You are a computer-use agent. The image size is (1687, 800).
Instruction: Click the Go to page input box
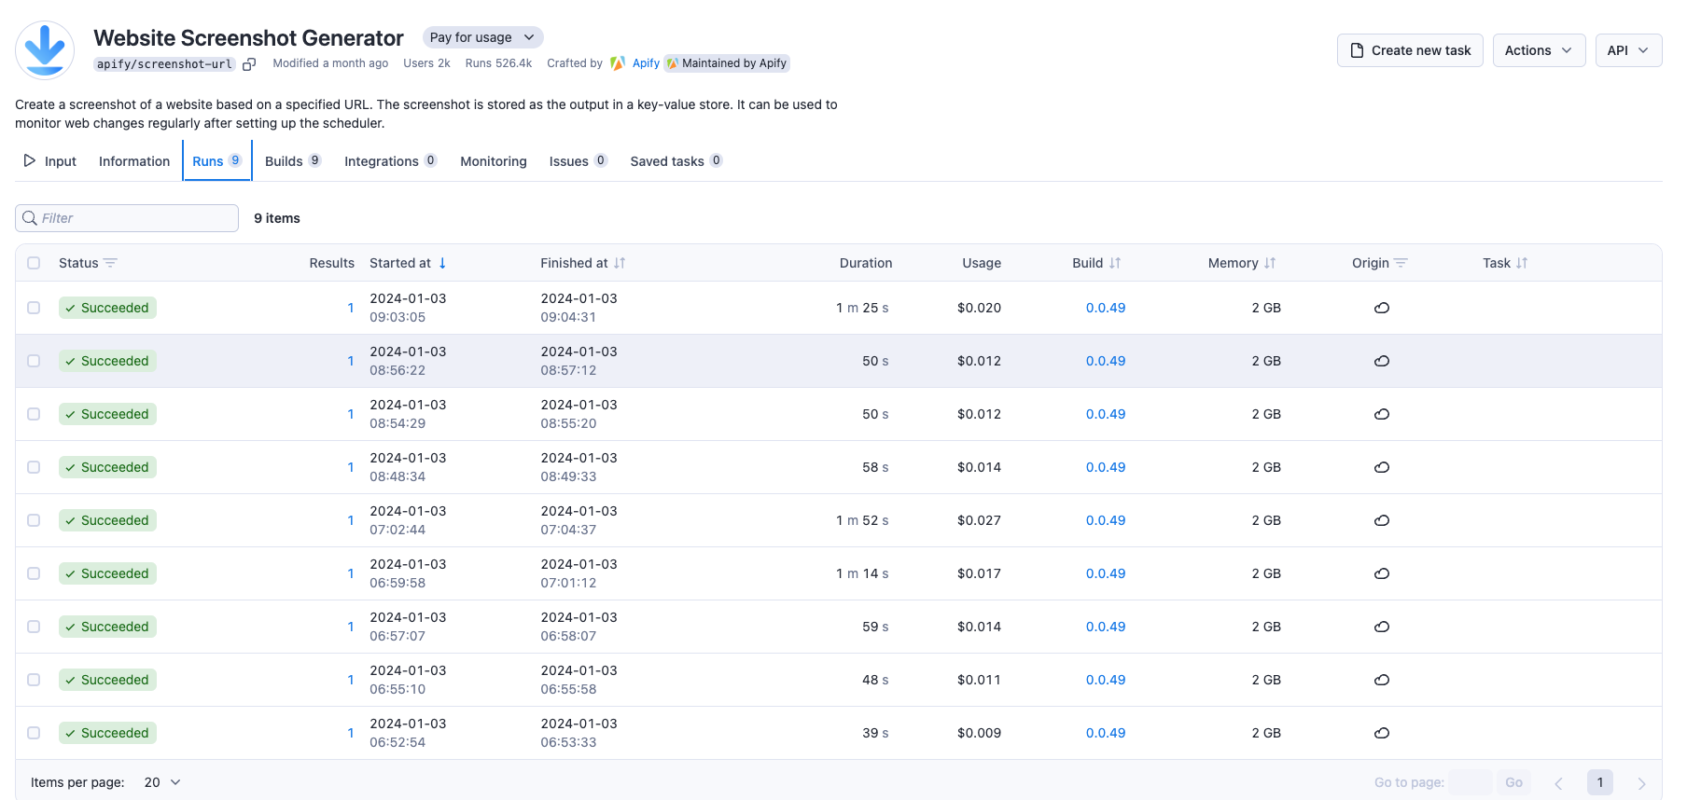[x=1471, y=783]
